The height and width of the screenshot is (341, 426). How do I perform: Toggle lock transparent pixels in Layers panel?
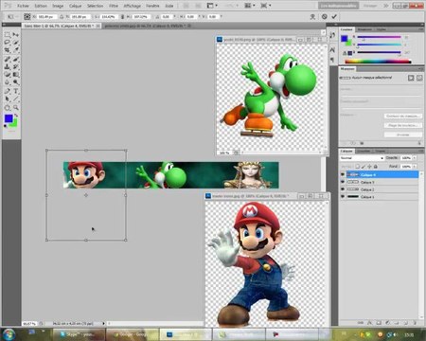click(x=358, y=167)
